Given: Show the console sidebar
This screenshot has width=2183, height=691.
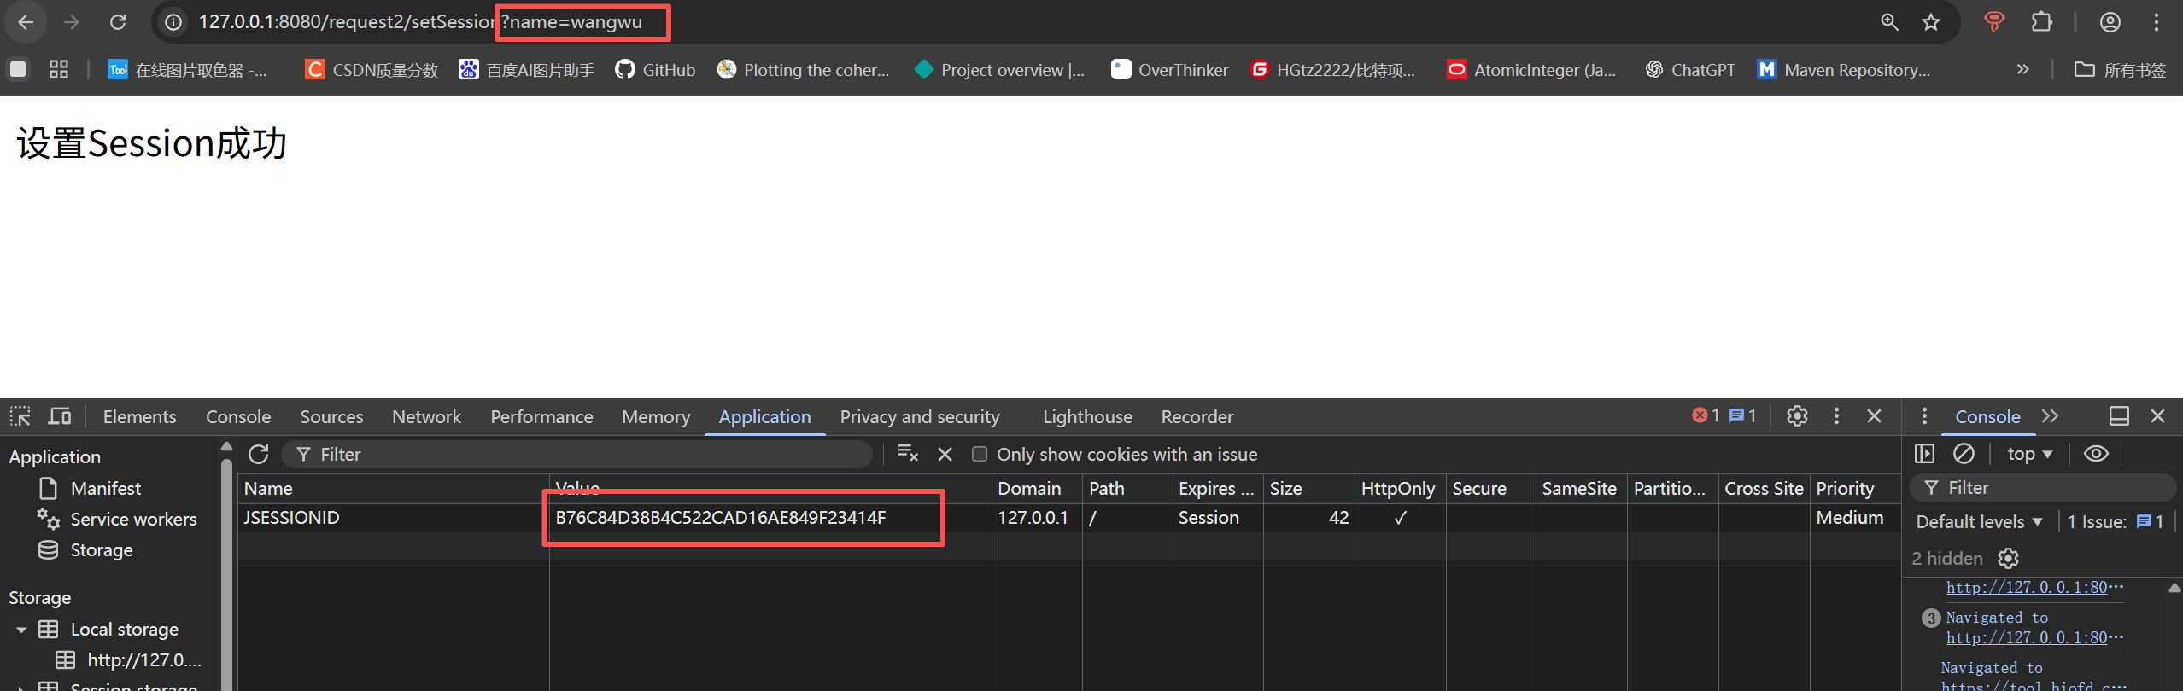Looking at the screenshot, I should click(x=1924, y=454).
